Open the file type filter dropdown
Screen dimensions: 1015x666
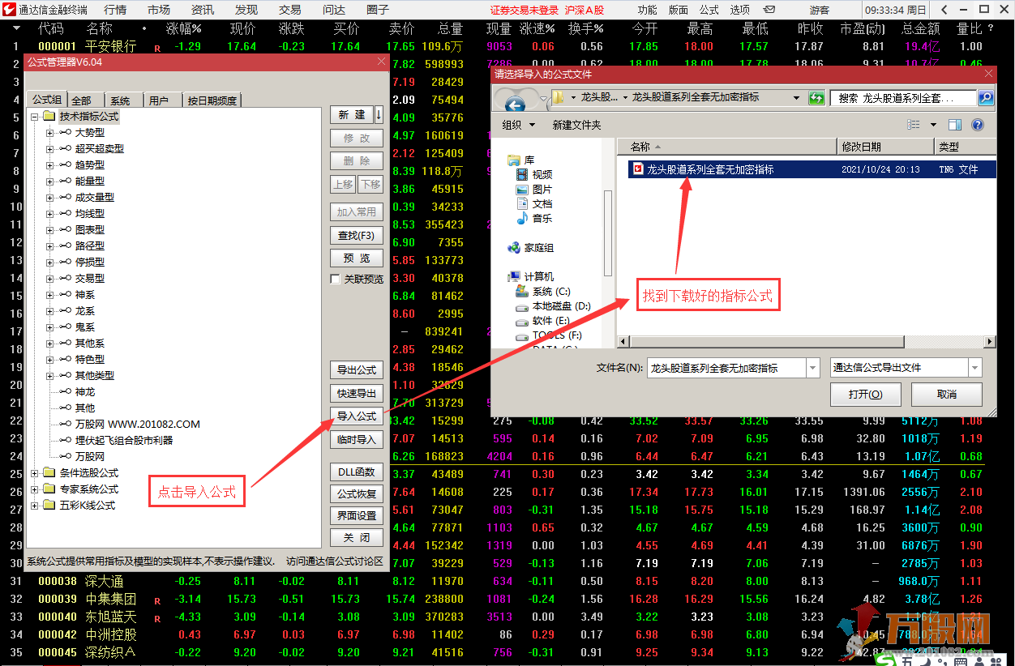tap(974, 368)
